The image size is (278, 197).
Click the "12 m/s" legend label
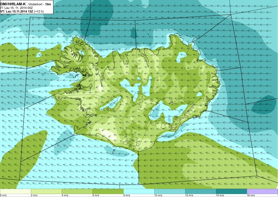coord(189,195)
